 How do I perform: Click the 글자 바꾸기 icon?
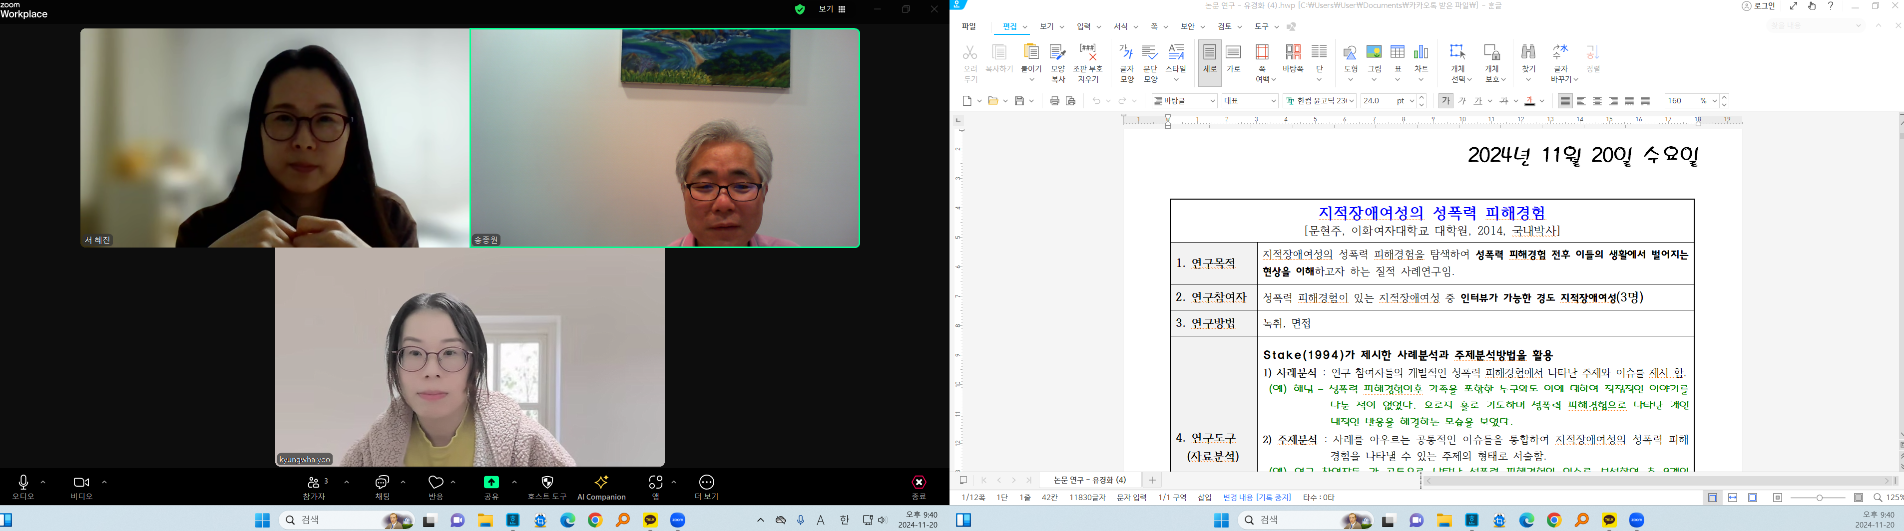(1560, 52)
